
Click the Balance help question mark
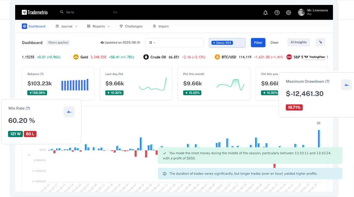pos(42,74)
